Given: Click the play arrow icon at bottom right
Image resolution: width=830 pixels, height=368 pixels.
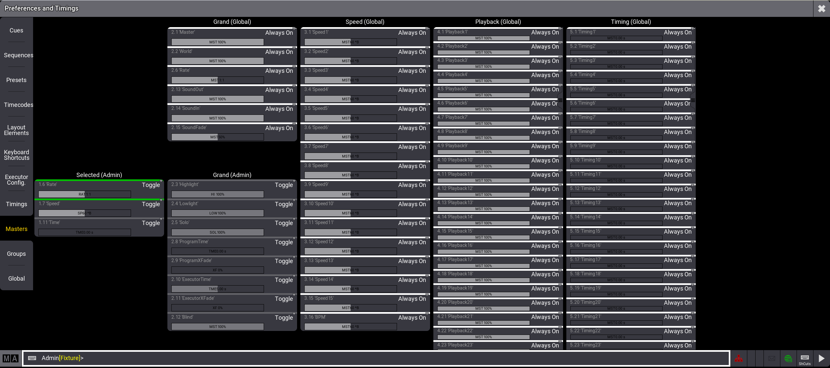Looking at the screenshot, I should click(x=821, y=359).
